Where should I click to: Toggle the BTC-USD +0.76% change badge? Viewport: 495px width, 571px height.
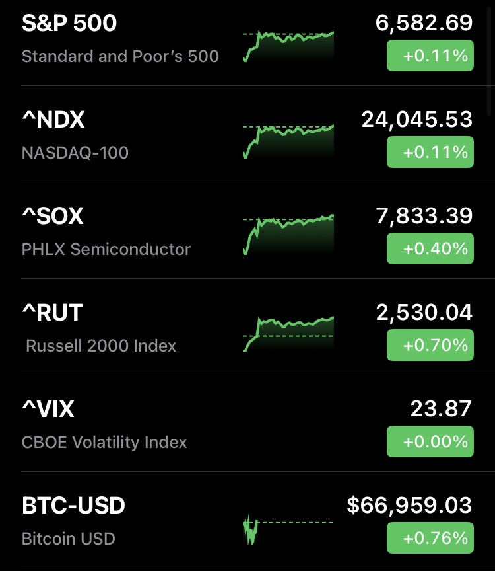(x=430, y=538)
